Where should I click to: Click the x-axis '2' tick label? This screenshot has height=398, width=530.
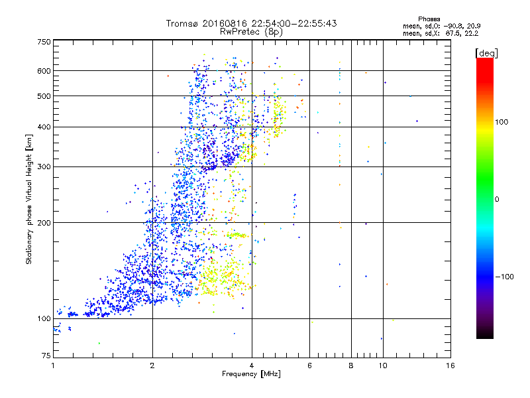pyautogui.click(x=152, y=365)
